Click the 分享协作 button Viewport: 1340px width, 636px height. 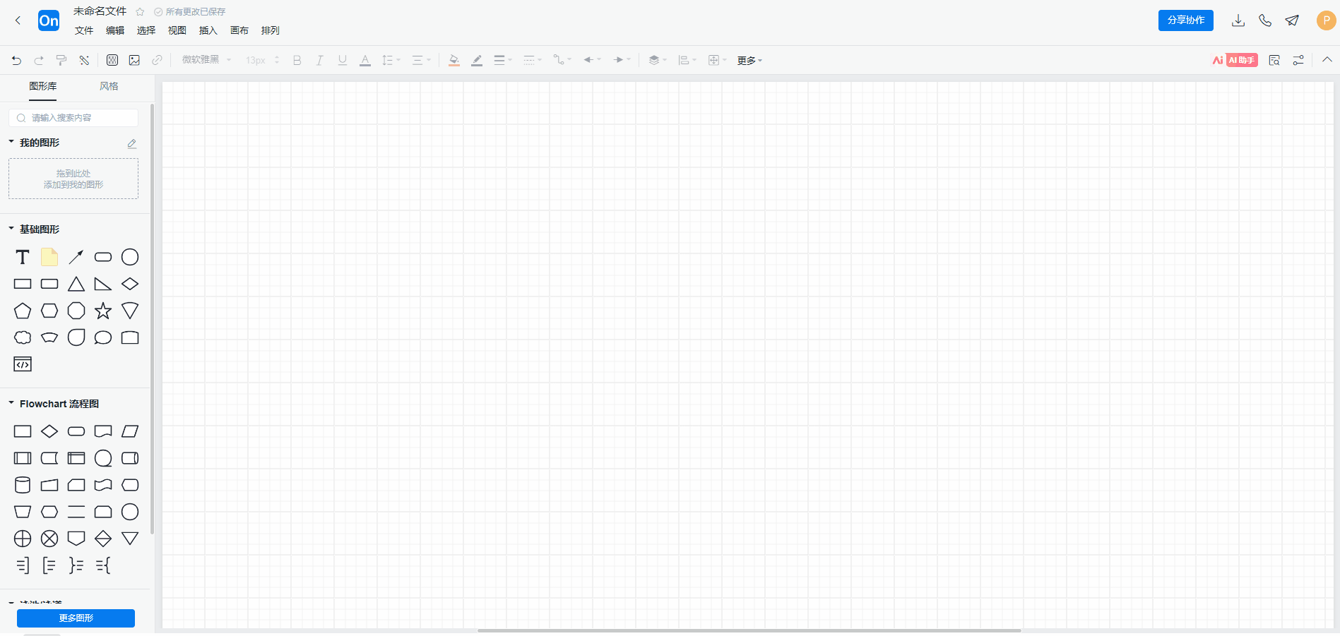pos(1186,20)
